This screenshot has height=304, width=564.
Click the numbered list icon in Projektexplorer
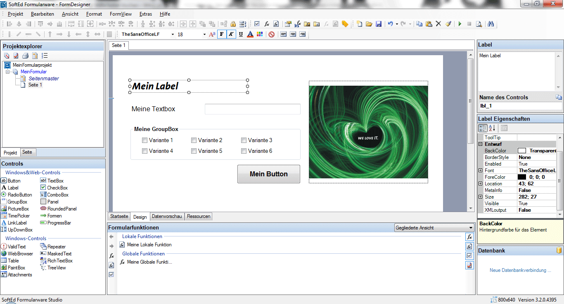[x=45, y=56]
